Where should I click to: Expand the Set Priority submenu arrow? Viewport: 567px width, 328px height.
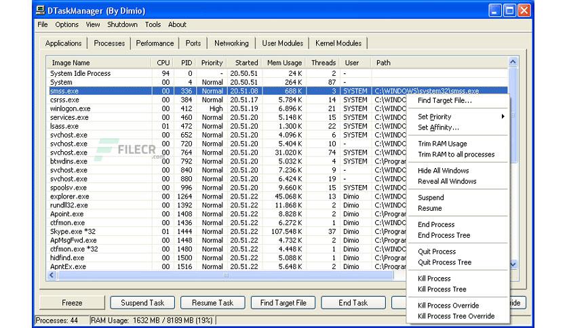[503, 117]
